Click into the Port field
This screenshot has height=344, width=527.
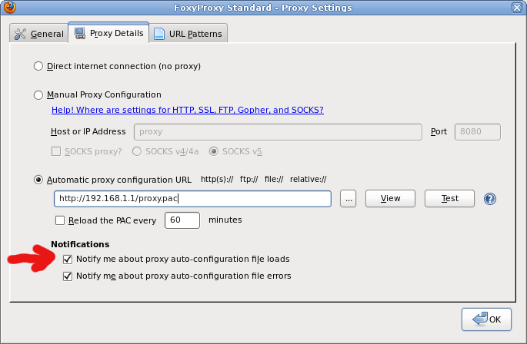coord(478,132)
